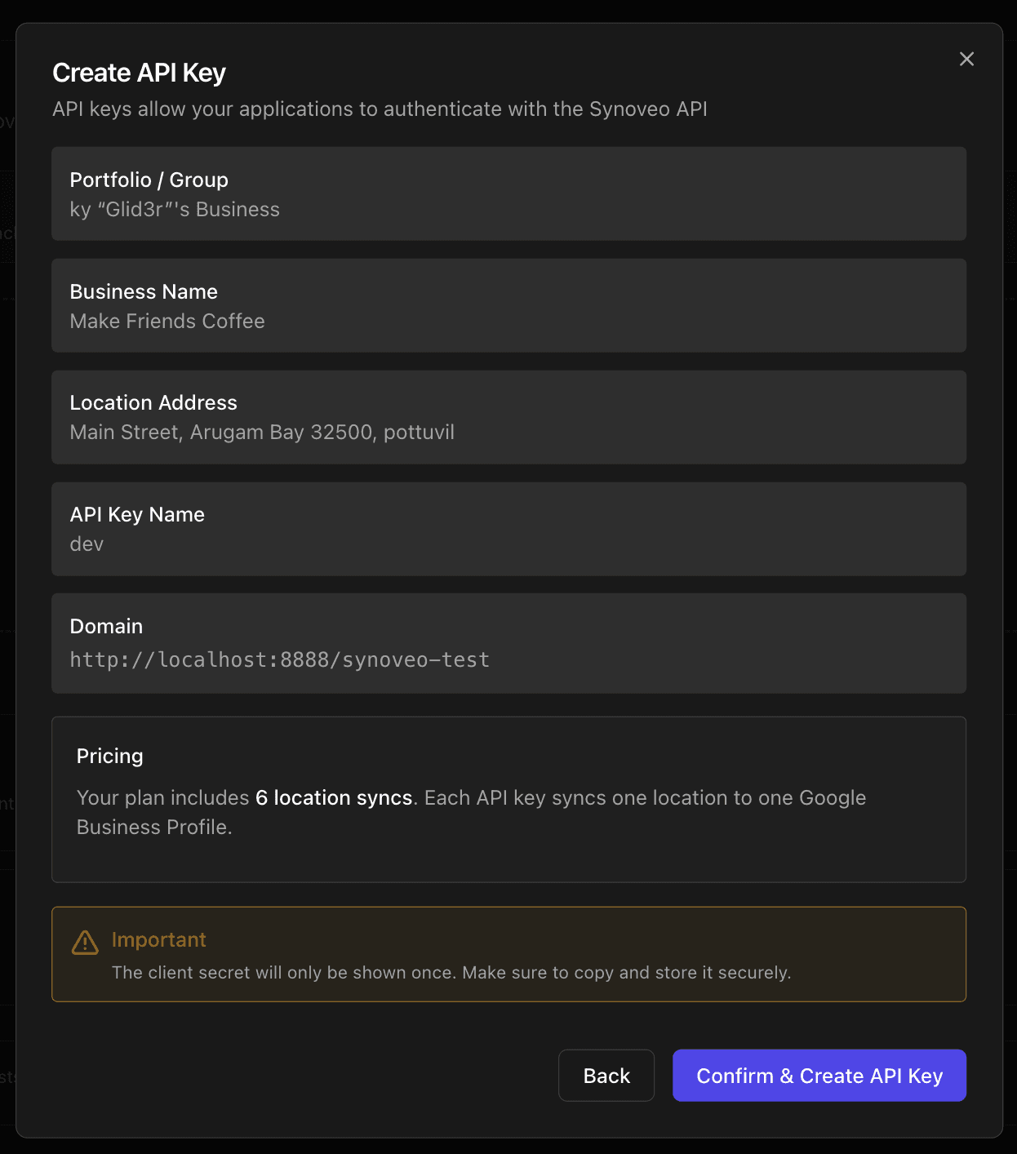Click the Back button
Viewport: 1017px width, 1154px height.
click(606, 1076)
